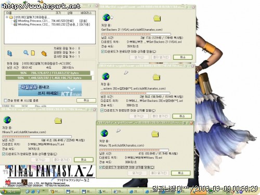
Task: Click the CD icon beside Whistling Princess CD2
Action: [15, 24]
